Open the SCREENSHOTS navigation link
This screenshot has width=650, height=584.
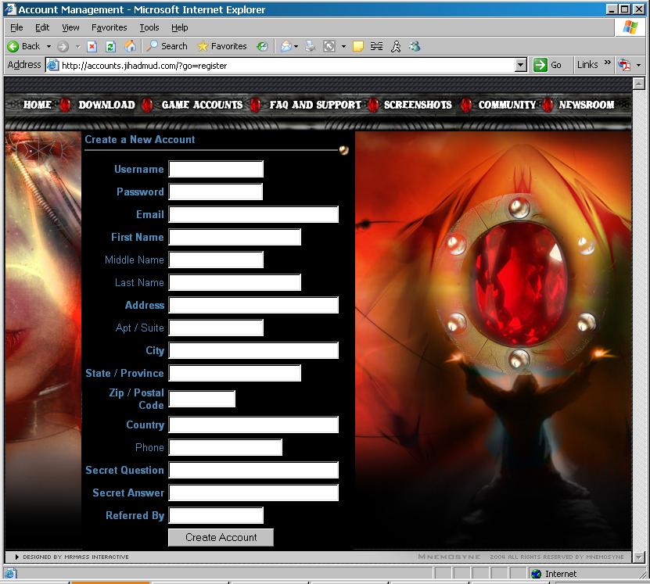click(x=418, y=105)
